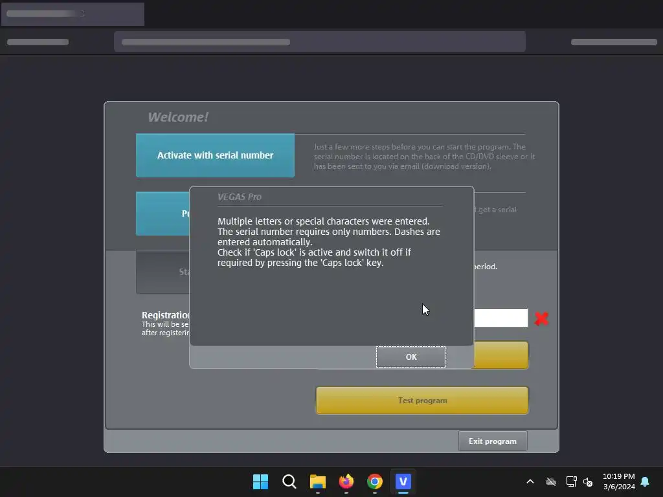Click the red X error icon
663x497 pixels.
click(x=541, y=318)
